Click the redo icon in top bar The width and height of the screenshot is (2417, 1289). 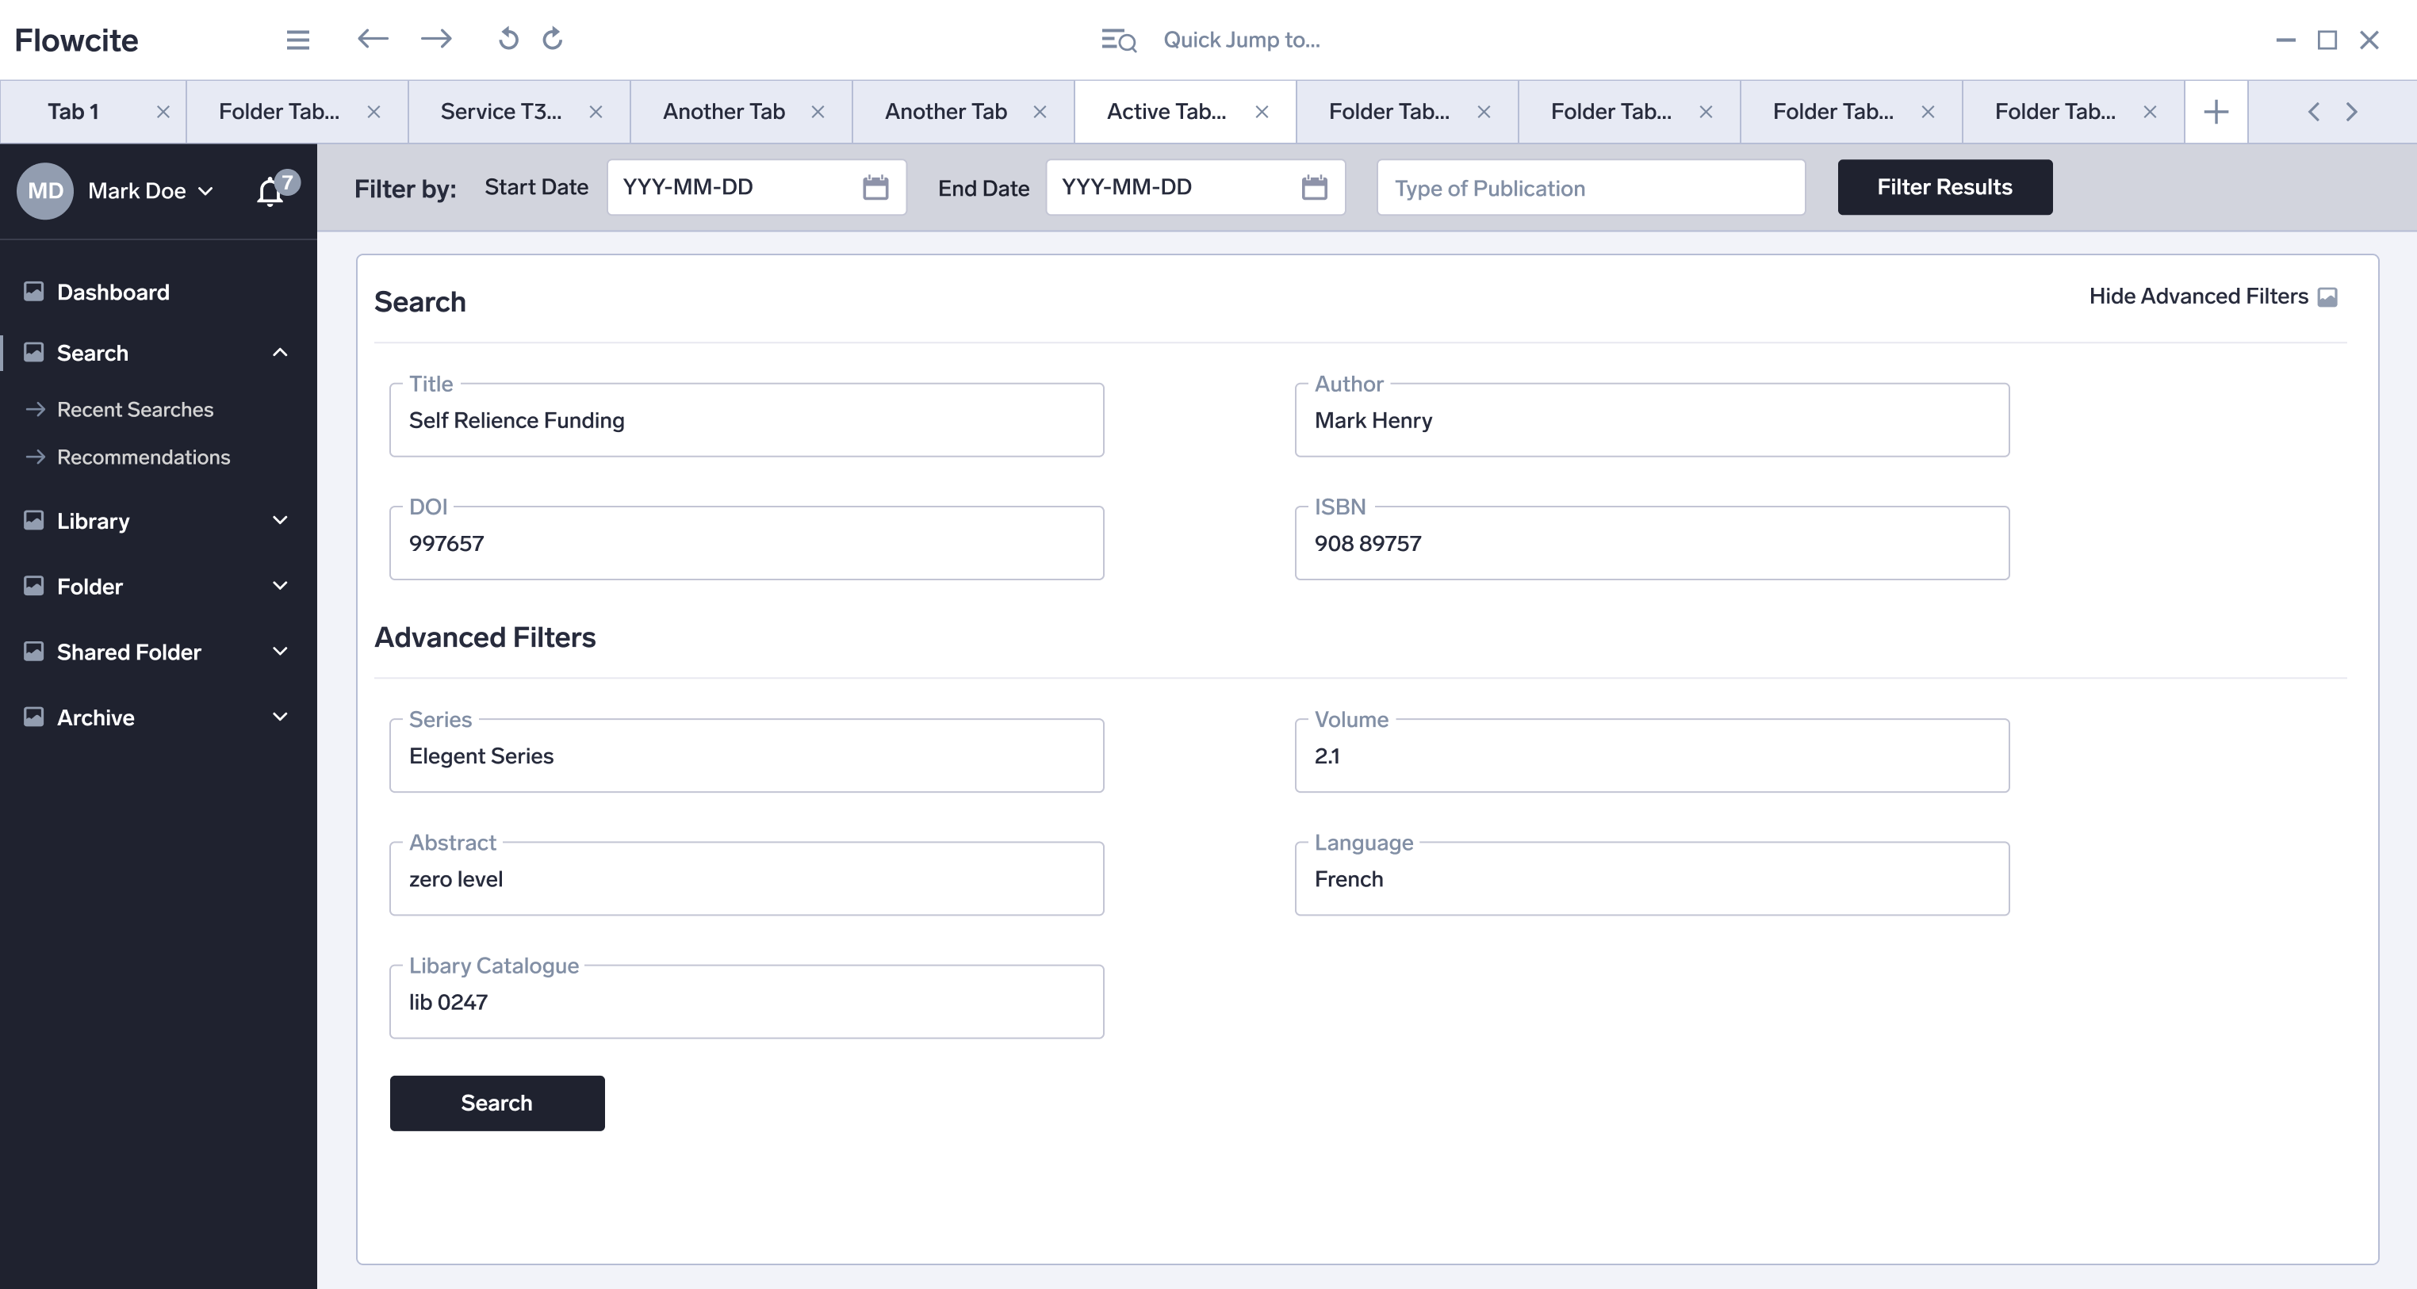point(553,39)
